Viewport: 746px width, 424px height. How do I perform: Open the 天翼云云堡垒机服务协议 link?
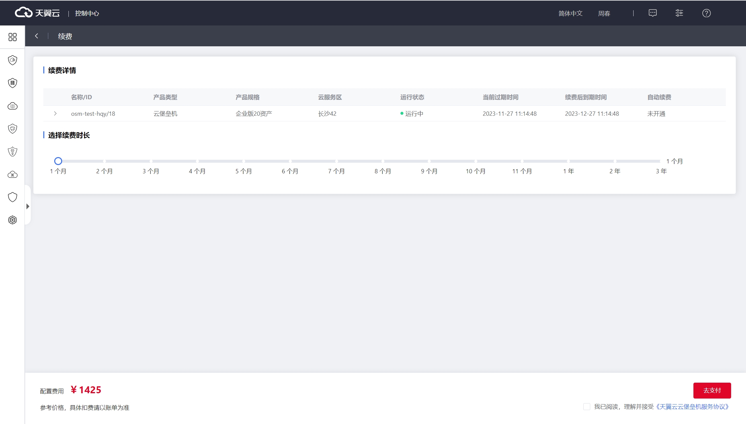[692, 407]
